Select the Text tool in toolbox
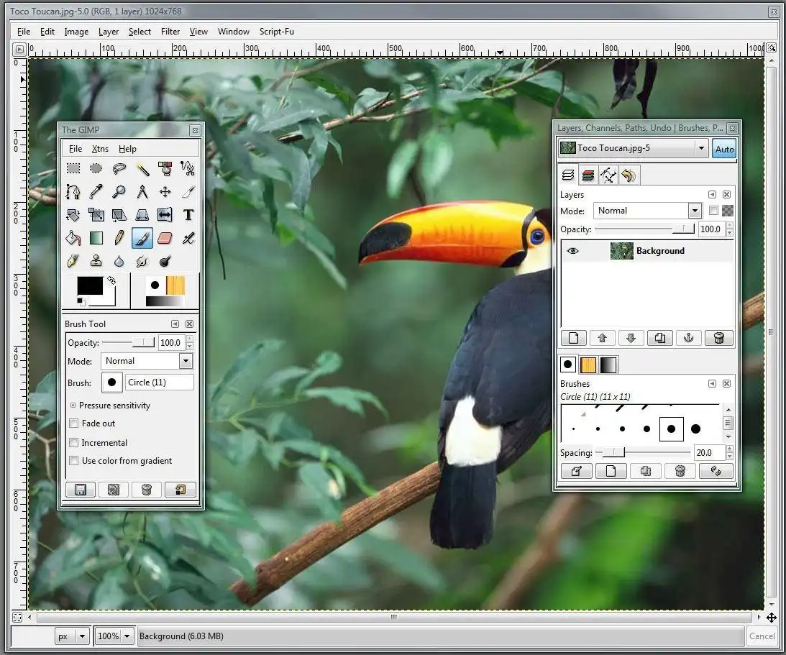Viewport: 786px width, 655px height. (188, 215)
